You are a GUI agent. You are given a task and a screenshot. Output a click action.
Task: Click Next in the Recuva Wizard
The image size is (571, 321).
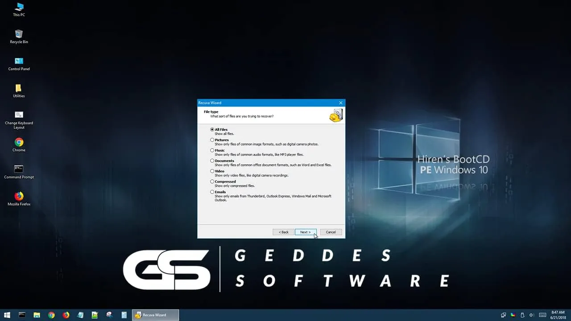[306, 232]
